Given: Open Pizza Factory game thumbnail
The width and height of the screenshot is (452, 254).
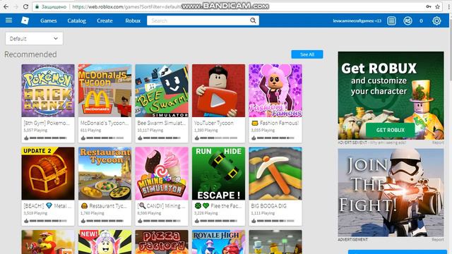Looking at the screenshot, I should coord(162,242).
